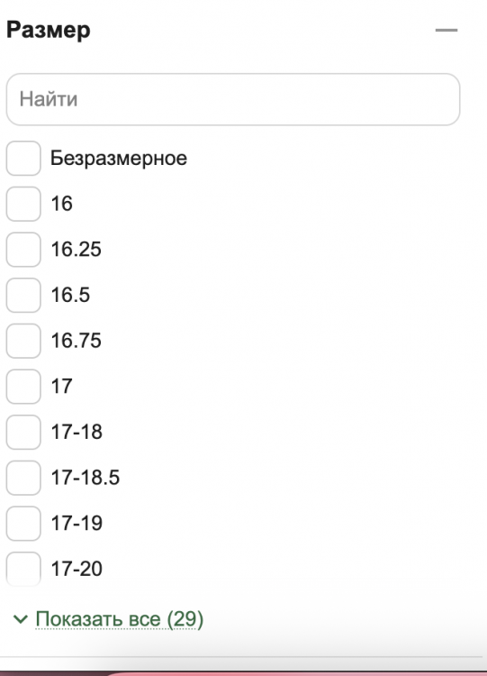Check size 17 checkbox
This screenshot has width=487, height=676.
(23, 387)
